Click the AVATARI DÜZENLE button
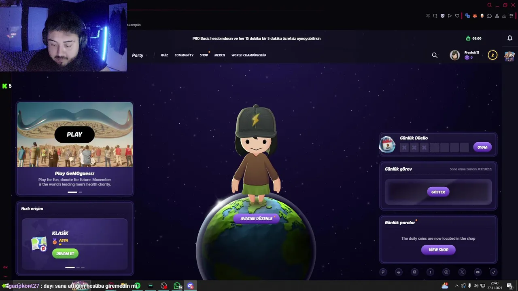This screenshot has height=291, width=518. 257,219
